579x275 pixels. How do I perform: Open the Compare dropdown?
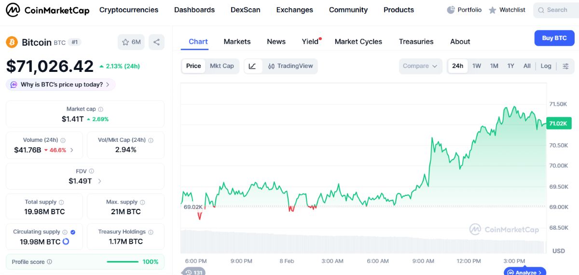click(420, 66)
